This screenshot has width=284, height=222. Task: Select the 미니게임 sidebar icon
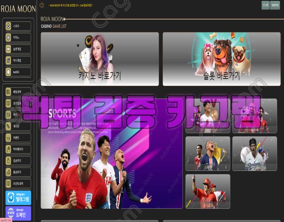(18, 60)
